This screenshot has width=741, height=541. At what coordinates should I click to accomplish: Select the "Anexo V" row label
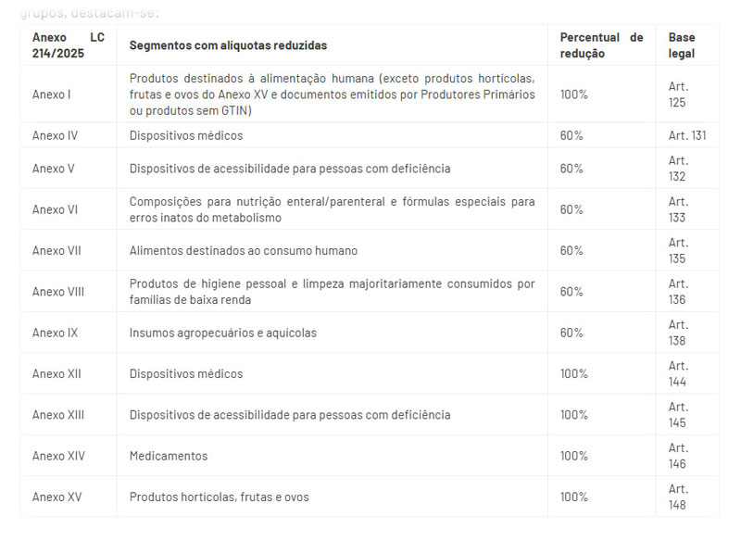pos(53,169)
